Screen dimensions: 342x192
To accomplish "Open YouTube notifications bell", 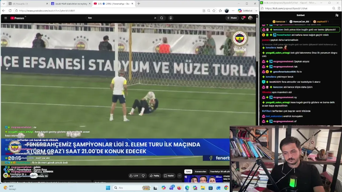I will pyautogui.click(x=243, y=18).
